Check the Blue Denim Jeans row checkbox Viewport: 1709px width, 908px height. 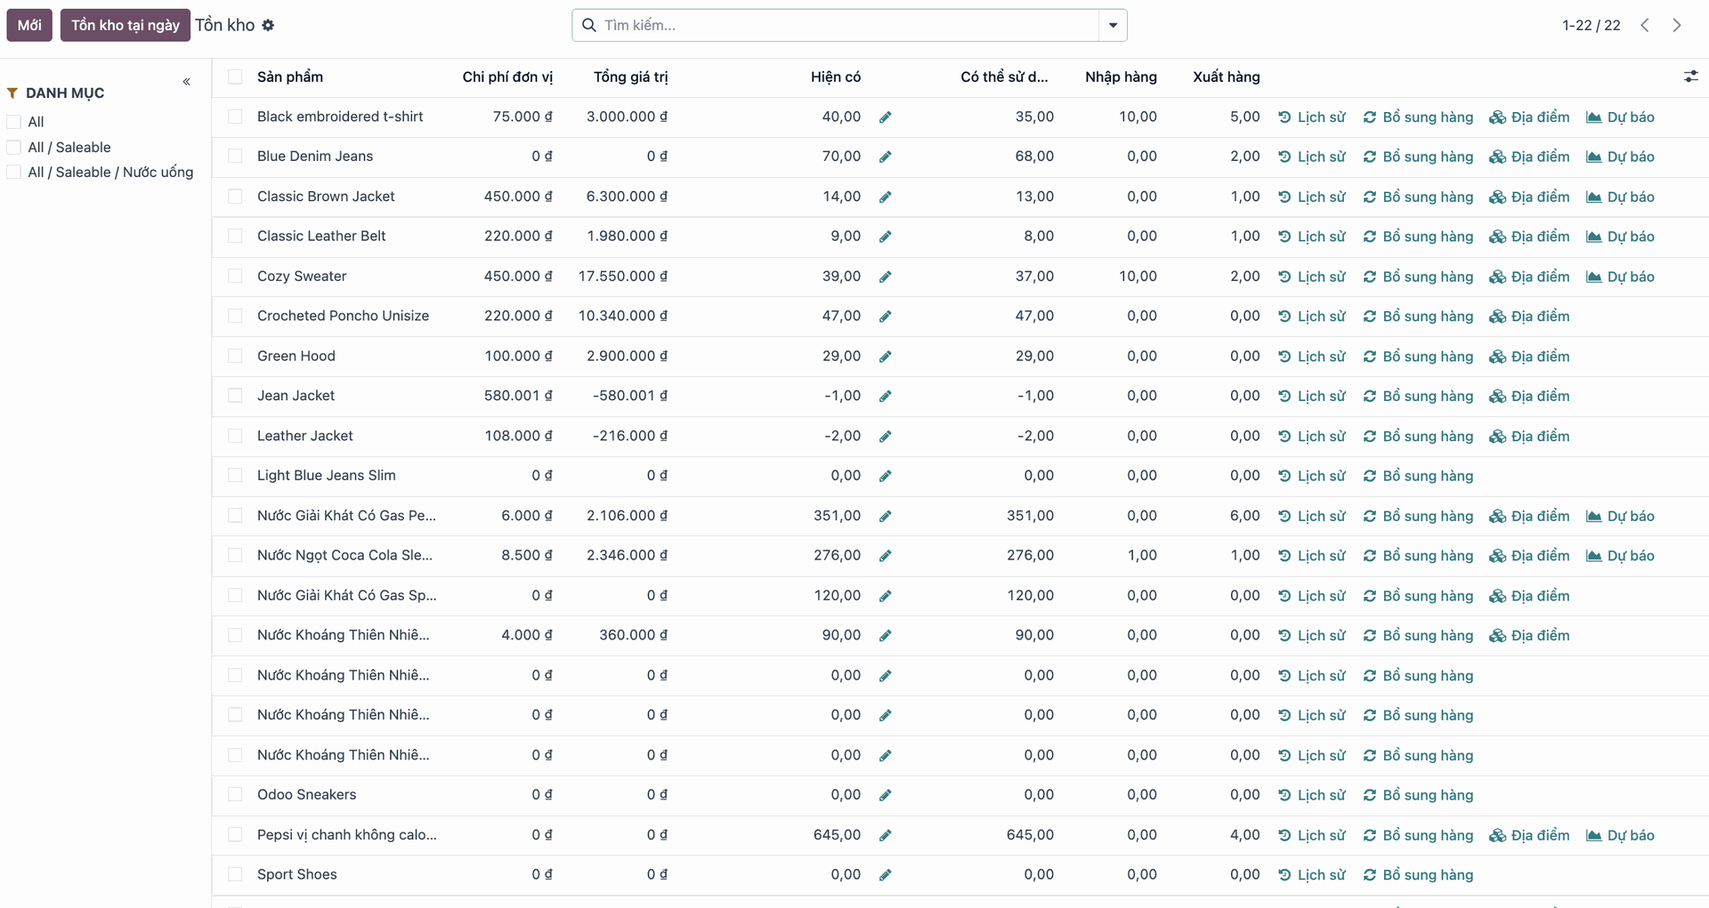tap(235, 157)
